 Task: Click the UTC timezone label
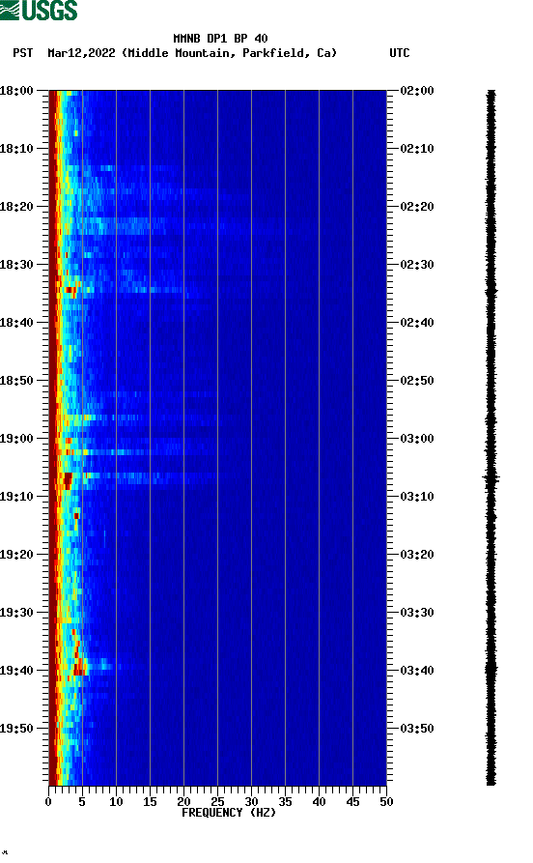pos(400,53)
